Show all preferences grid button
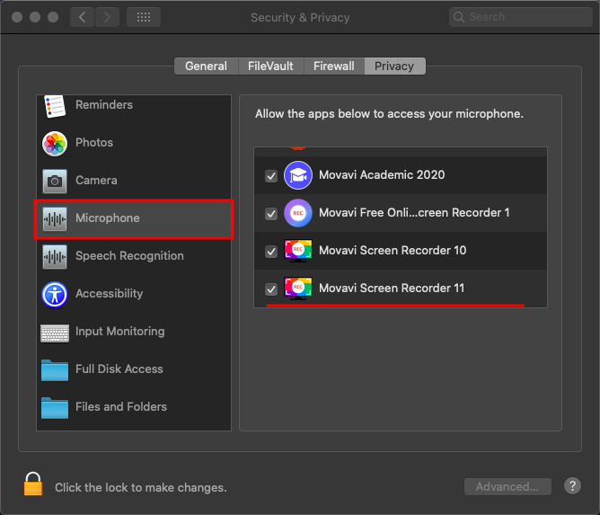This screenshot has height=515, width=600. pyautogui.click(x=144, y=17)
